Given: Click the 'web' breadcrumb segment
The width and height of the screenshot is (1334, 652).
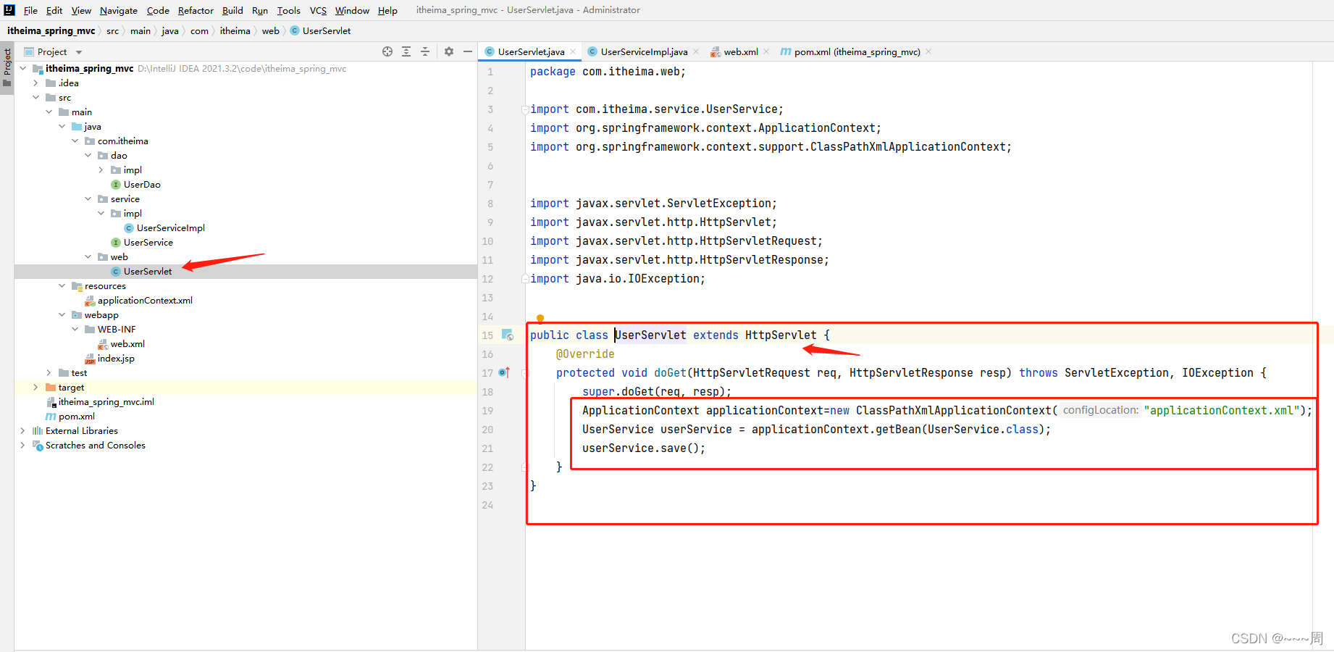Looking at the screenshot, I should pyautogui.click(x=270, y=31).
